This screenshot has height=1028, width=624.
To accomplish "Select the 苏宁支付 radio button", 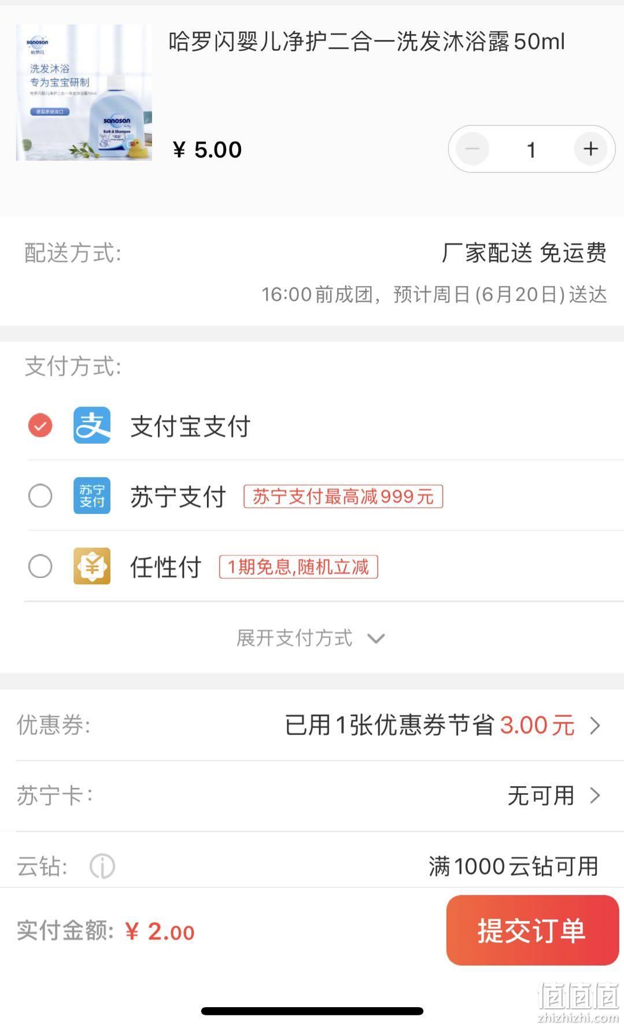I will (40, 496).
